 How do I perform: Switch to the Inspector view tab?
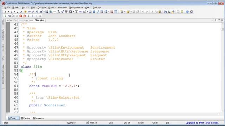coord(38,118)
